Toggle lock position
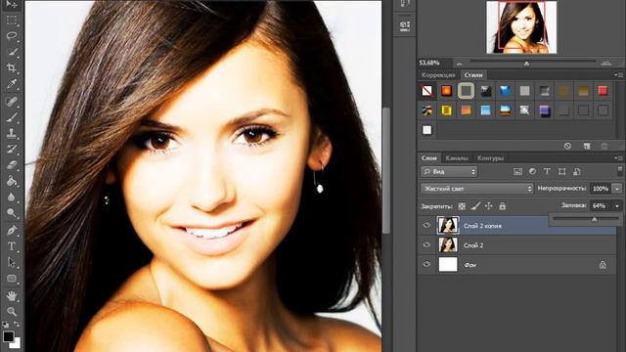 pyautogui.click(x=489, y=206)
